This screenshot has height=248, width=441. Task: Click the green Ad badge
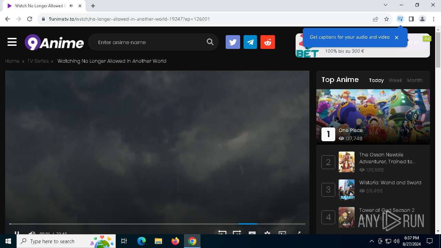(427, 39)
